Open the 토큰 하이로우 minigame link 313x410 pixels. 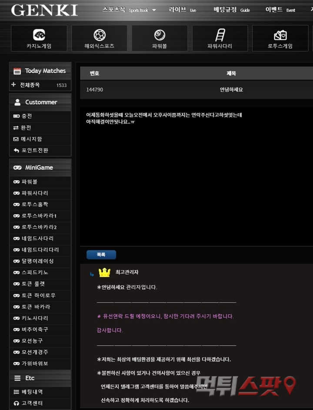coord(38,295)
